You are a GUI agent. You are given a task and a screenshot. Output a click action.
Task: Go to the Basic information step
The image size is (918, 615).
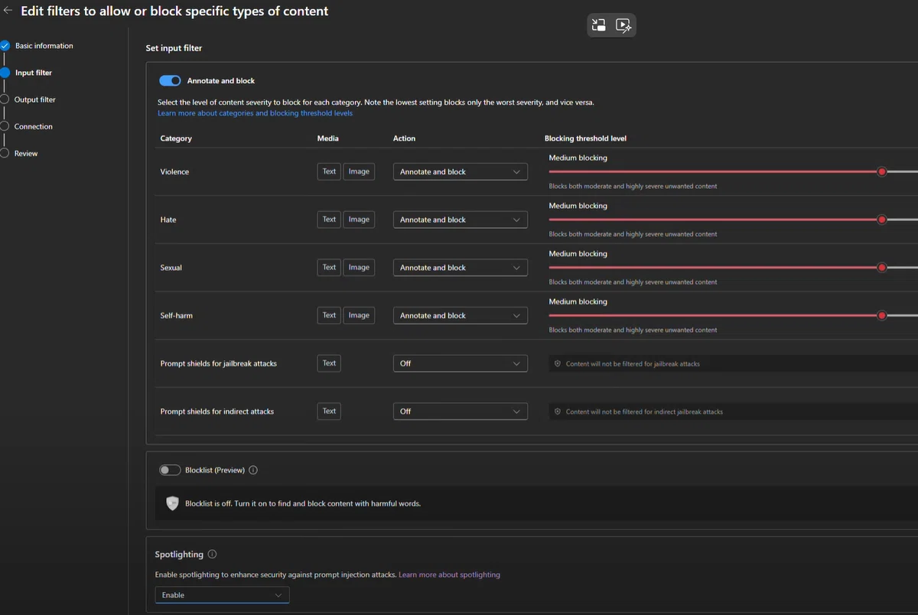[44, 46]
